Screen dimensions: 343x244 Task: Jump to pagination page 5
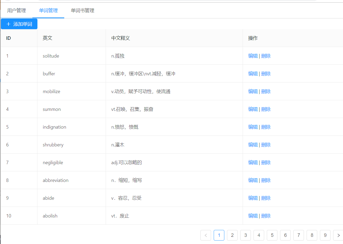click(272, 235)
